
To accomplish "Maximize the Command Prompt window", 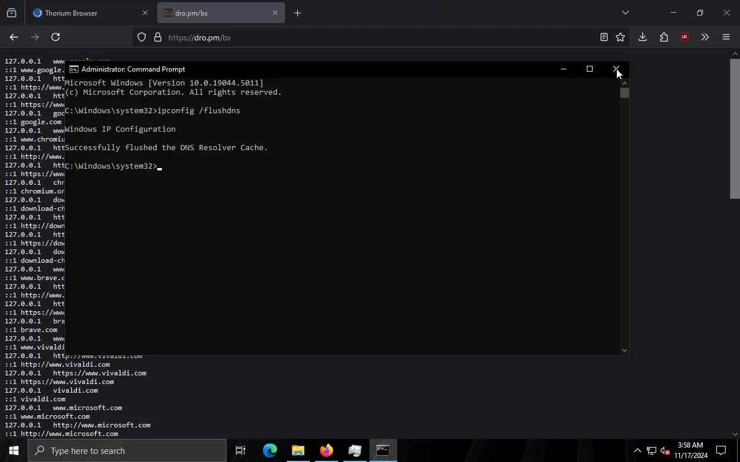I will [x=590, y=69].
